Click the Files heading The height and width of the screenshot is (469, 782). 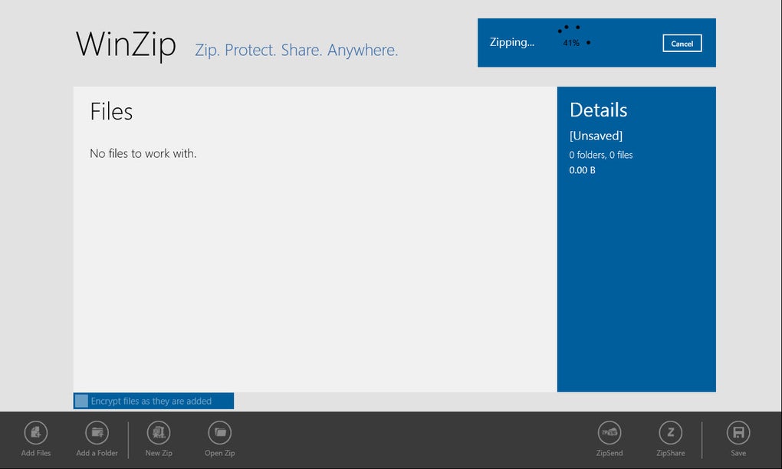pos(111,112)
